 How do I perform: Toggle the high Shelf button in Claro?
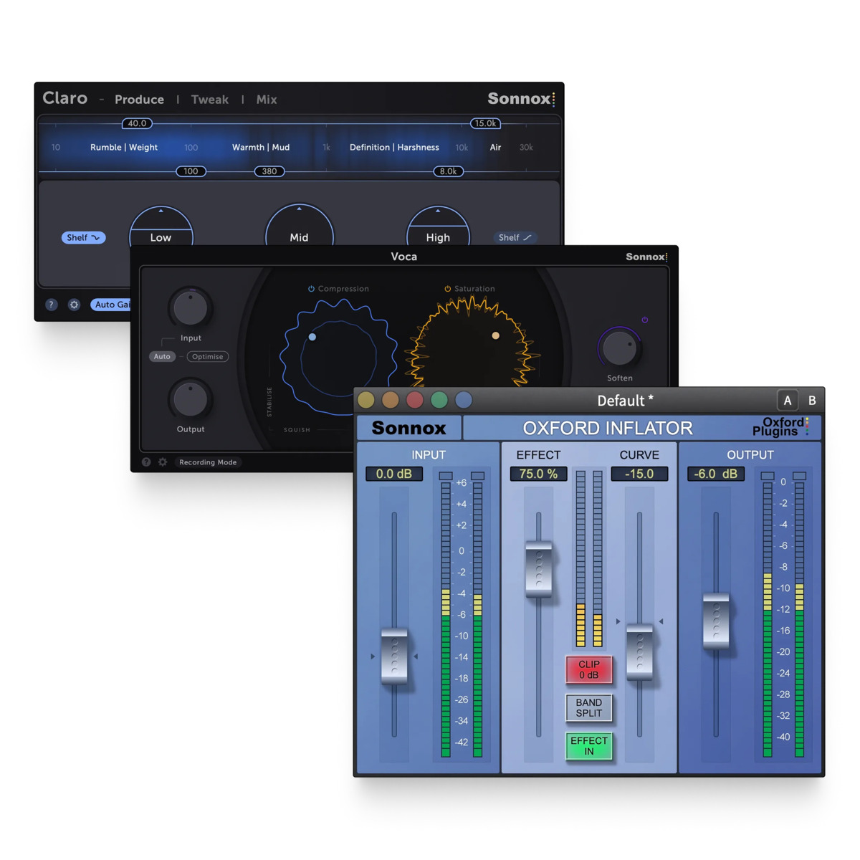[x=515, y=237]
